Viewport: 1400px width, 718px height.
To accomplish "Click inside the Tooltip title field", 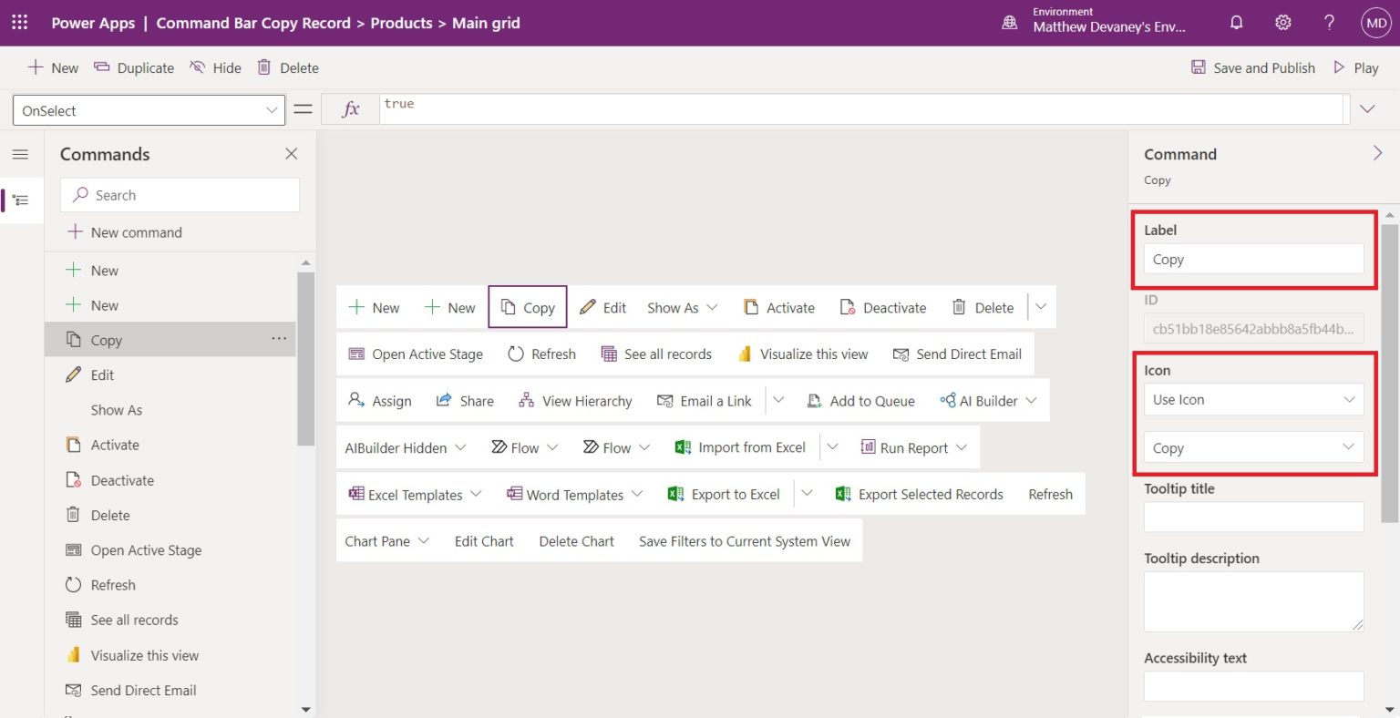I will point(1253,517).
